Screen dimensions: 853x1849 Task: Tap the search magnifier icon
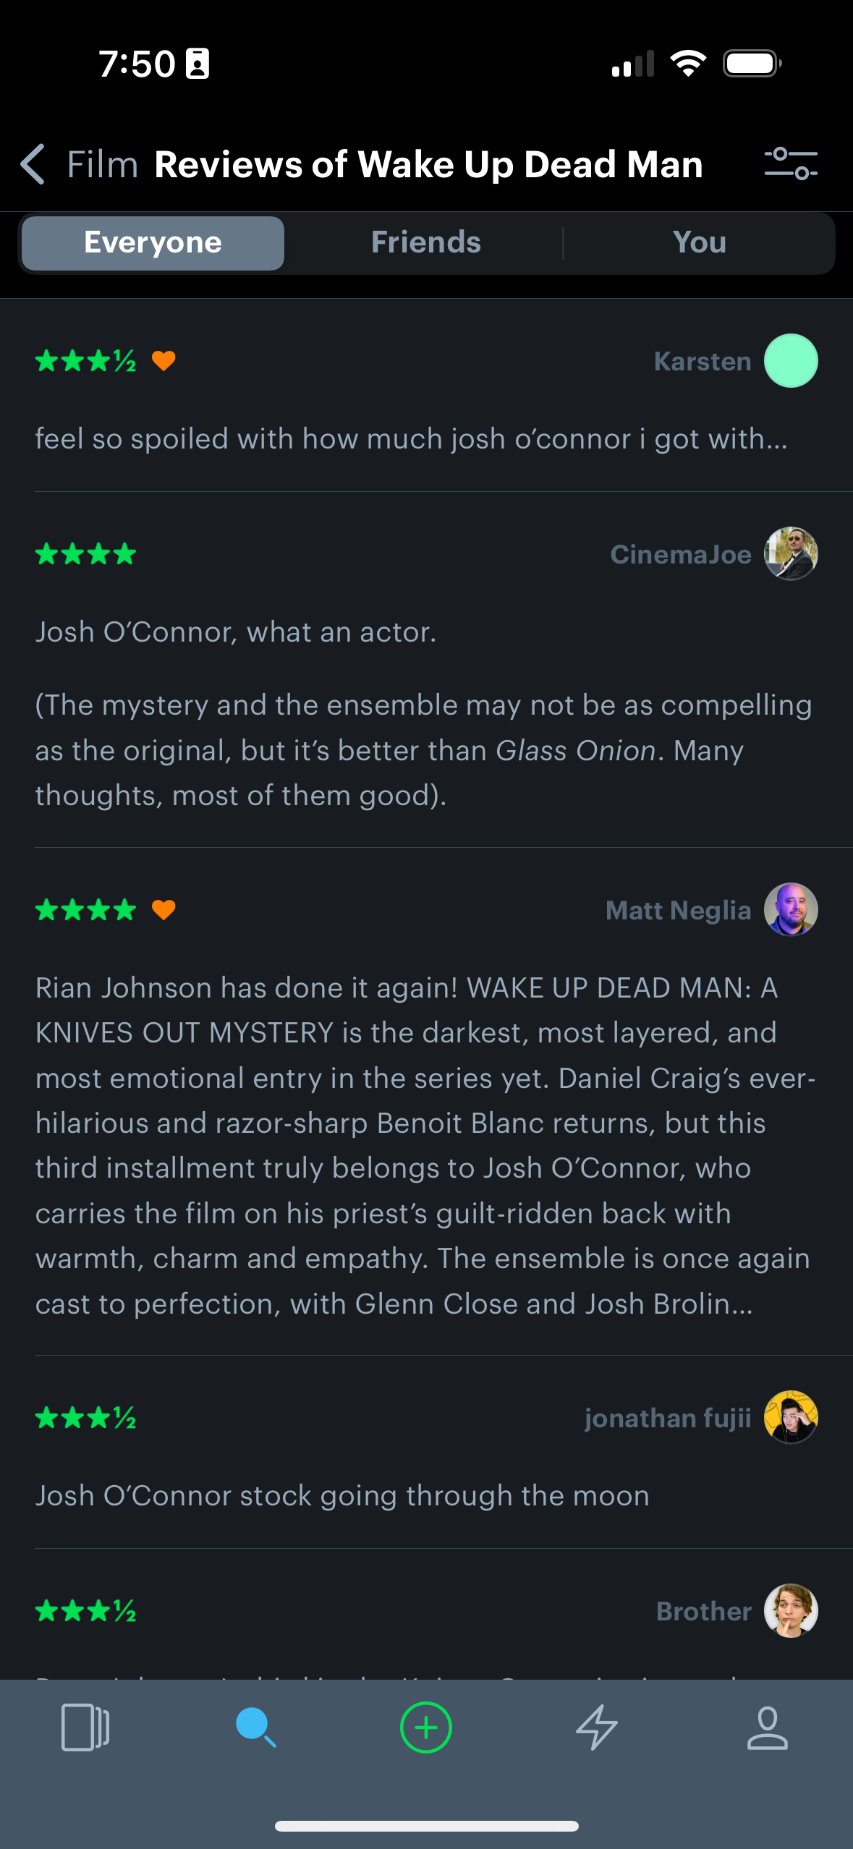(x=255, y=1727)
